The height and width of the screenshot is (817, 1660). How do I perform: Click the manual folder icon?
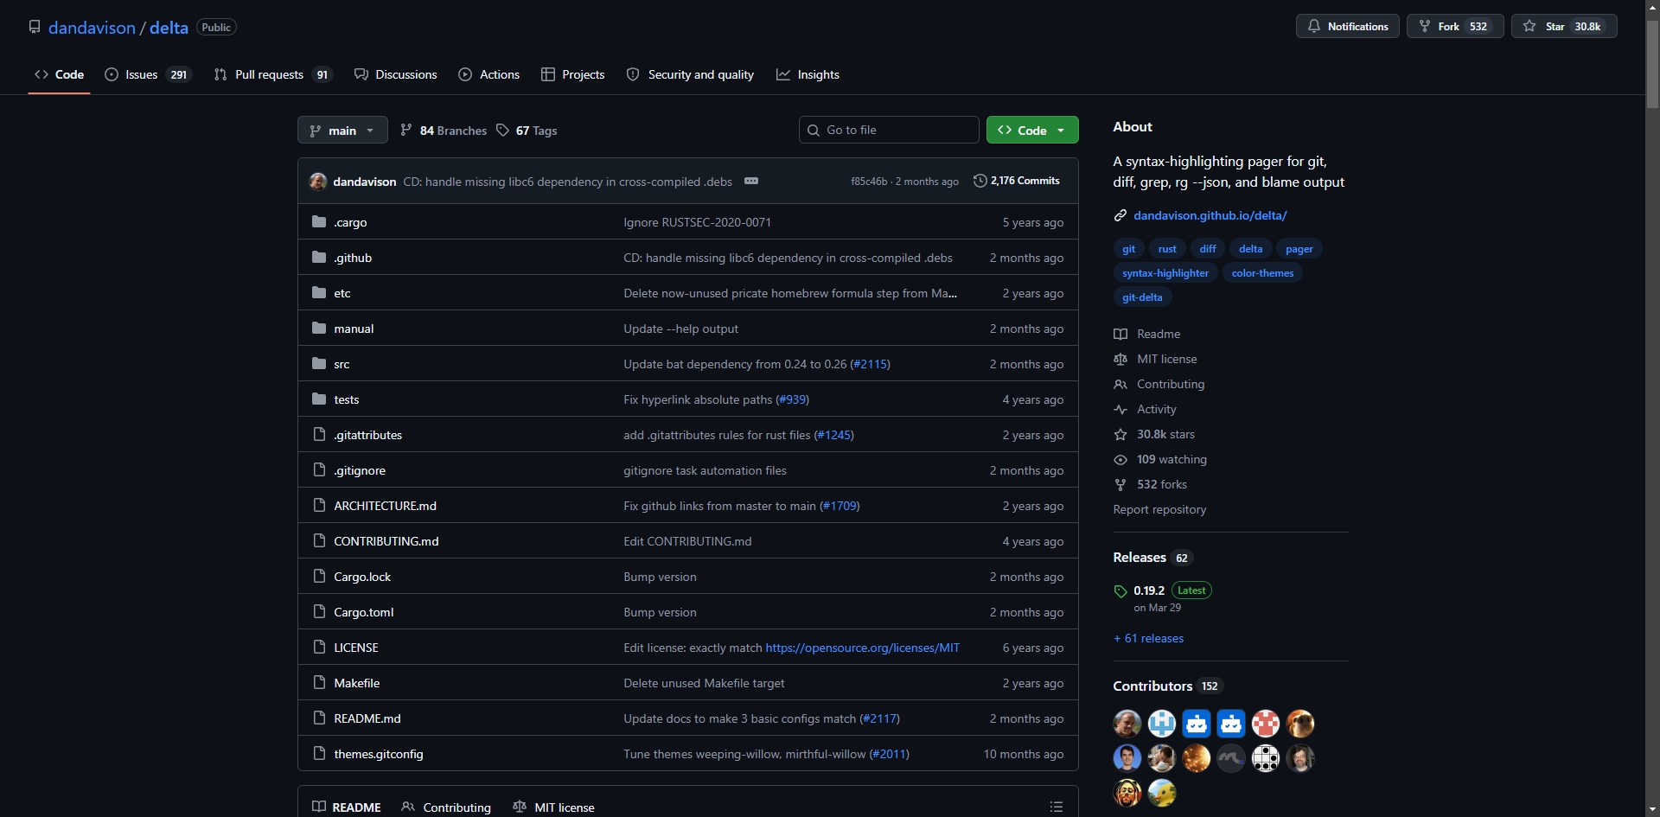pos(319,328)
